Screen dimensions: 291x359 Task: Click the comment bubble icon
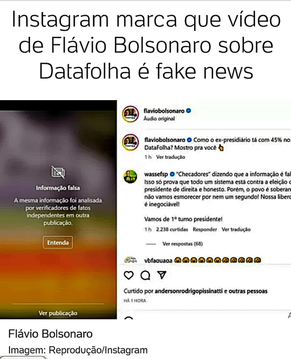[x=145, y=275]
